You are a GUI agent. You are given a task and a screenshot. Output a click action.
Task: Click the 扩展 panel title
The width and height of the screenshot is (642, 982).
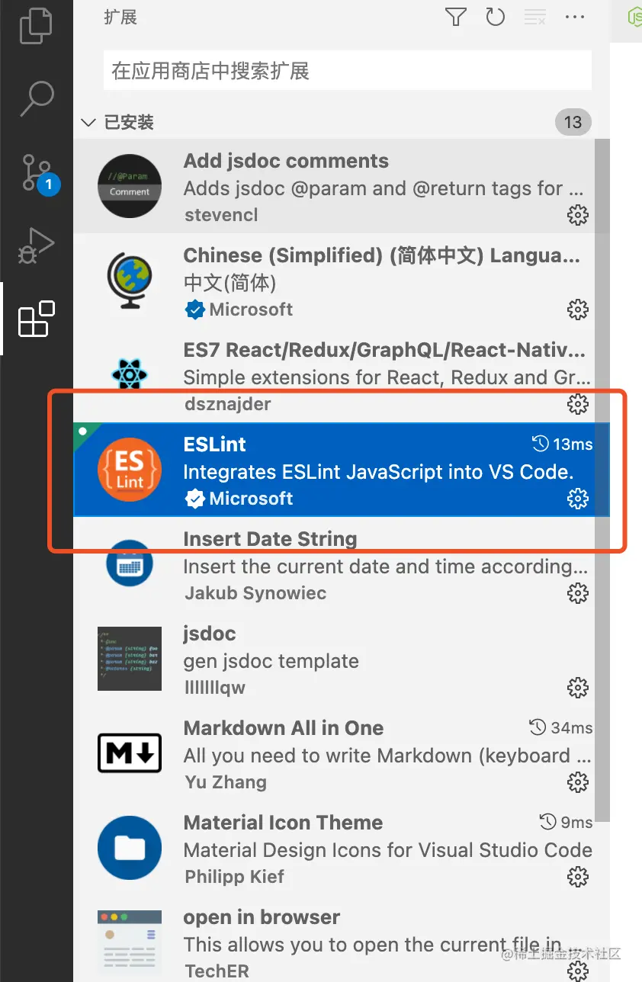point(120,17)
